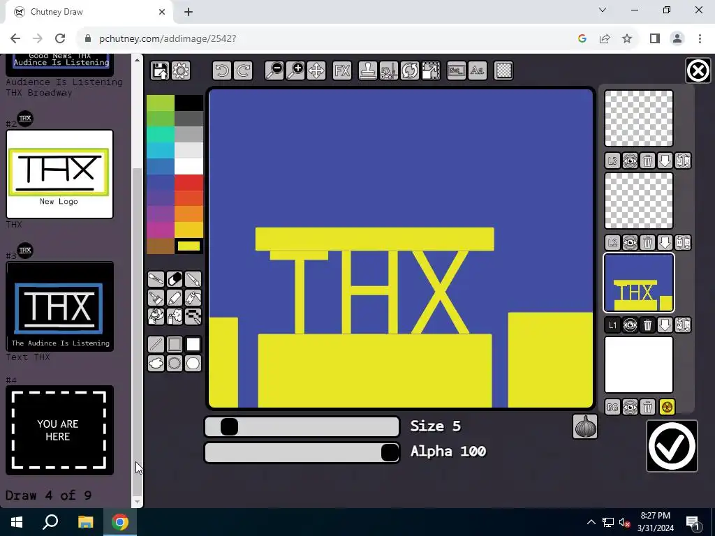Select layer L3 label button
This screenshot has height=536, width=715.
[612, 161]
